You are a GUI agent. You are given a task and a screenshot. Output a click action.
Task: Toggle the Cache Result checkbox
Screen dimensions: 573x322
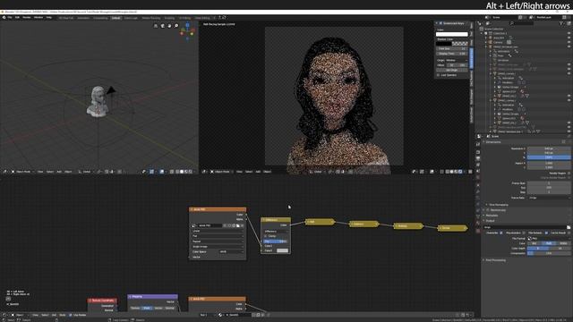(x=569, y=233)
